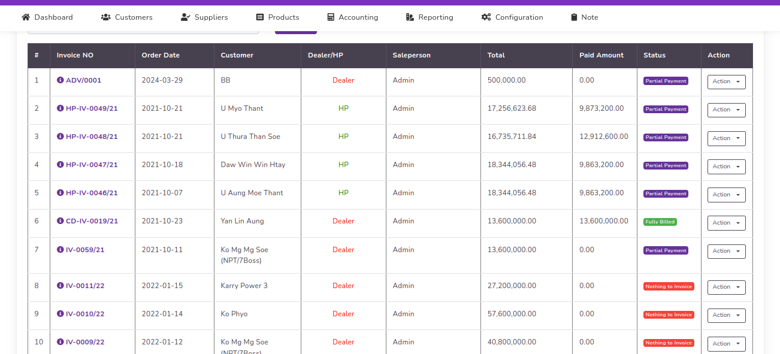
Task: Click the Accounting calculator icon
Action: click(x=331, y=17)
